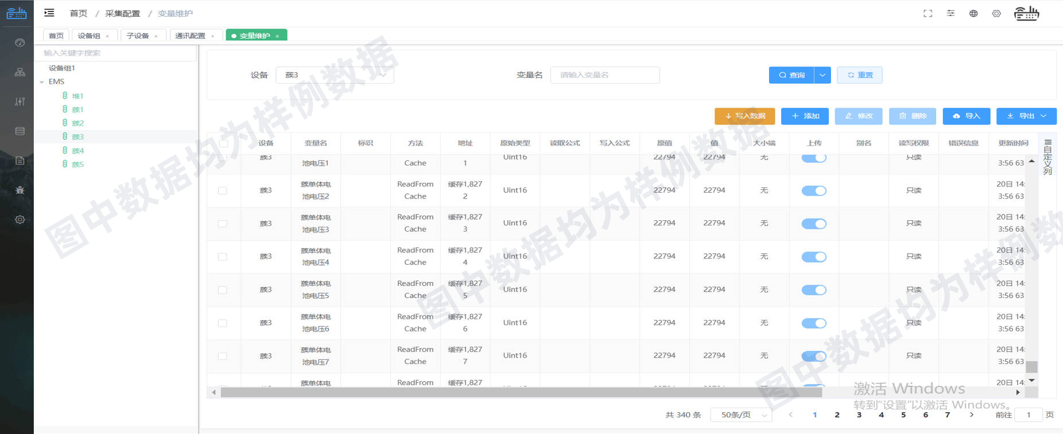The height and width of the screenshot is (434, 1063).
Task: Open the 设备 dropdown showing 簇3
Action: (335, 75)
